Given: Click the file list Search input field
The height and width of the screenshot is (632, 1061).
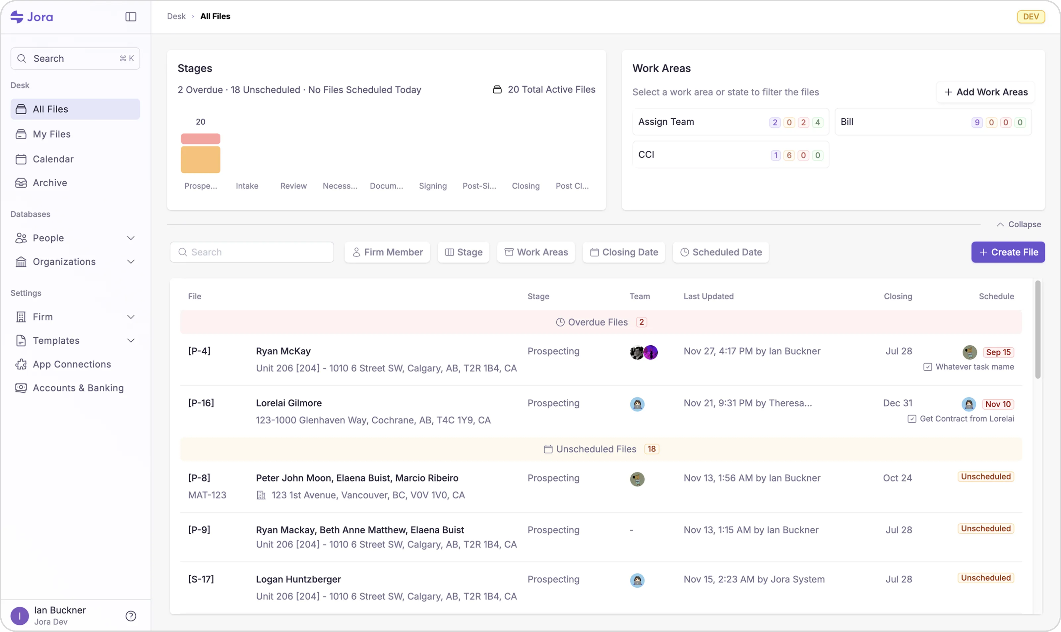Looking at the screenshot, I should 251,252.
